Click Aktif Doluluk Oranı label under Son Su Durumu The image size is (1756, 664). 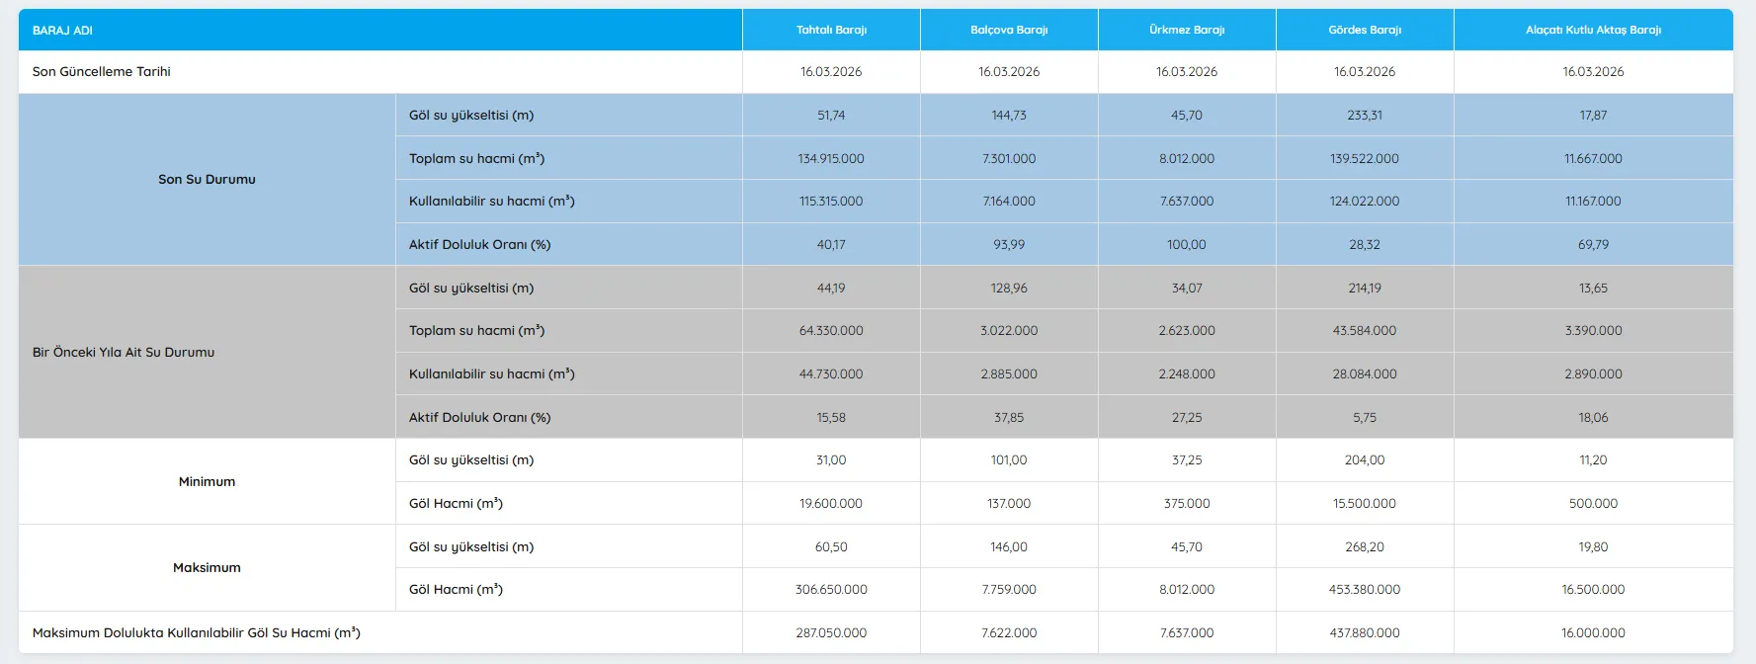point(480,245)
